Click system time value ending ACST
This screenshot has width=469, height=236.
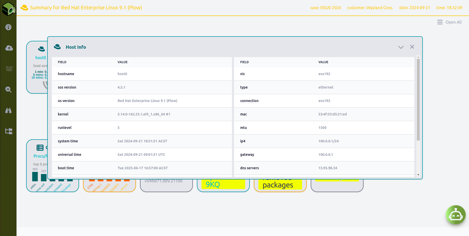(142, 141)
